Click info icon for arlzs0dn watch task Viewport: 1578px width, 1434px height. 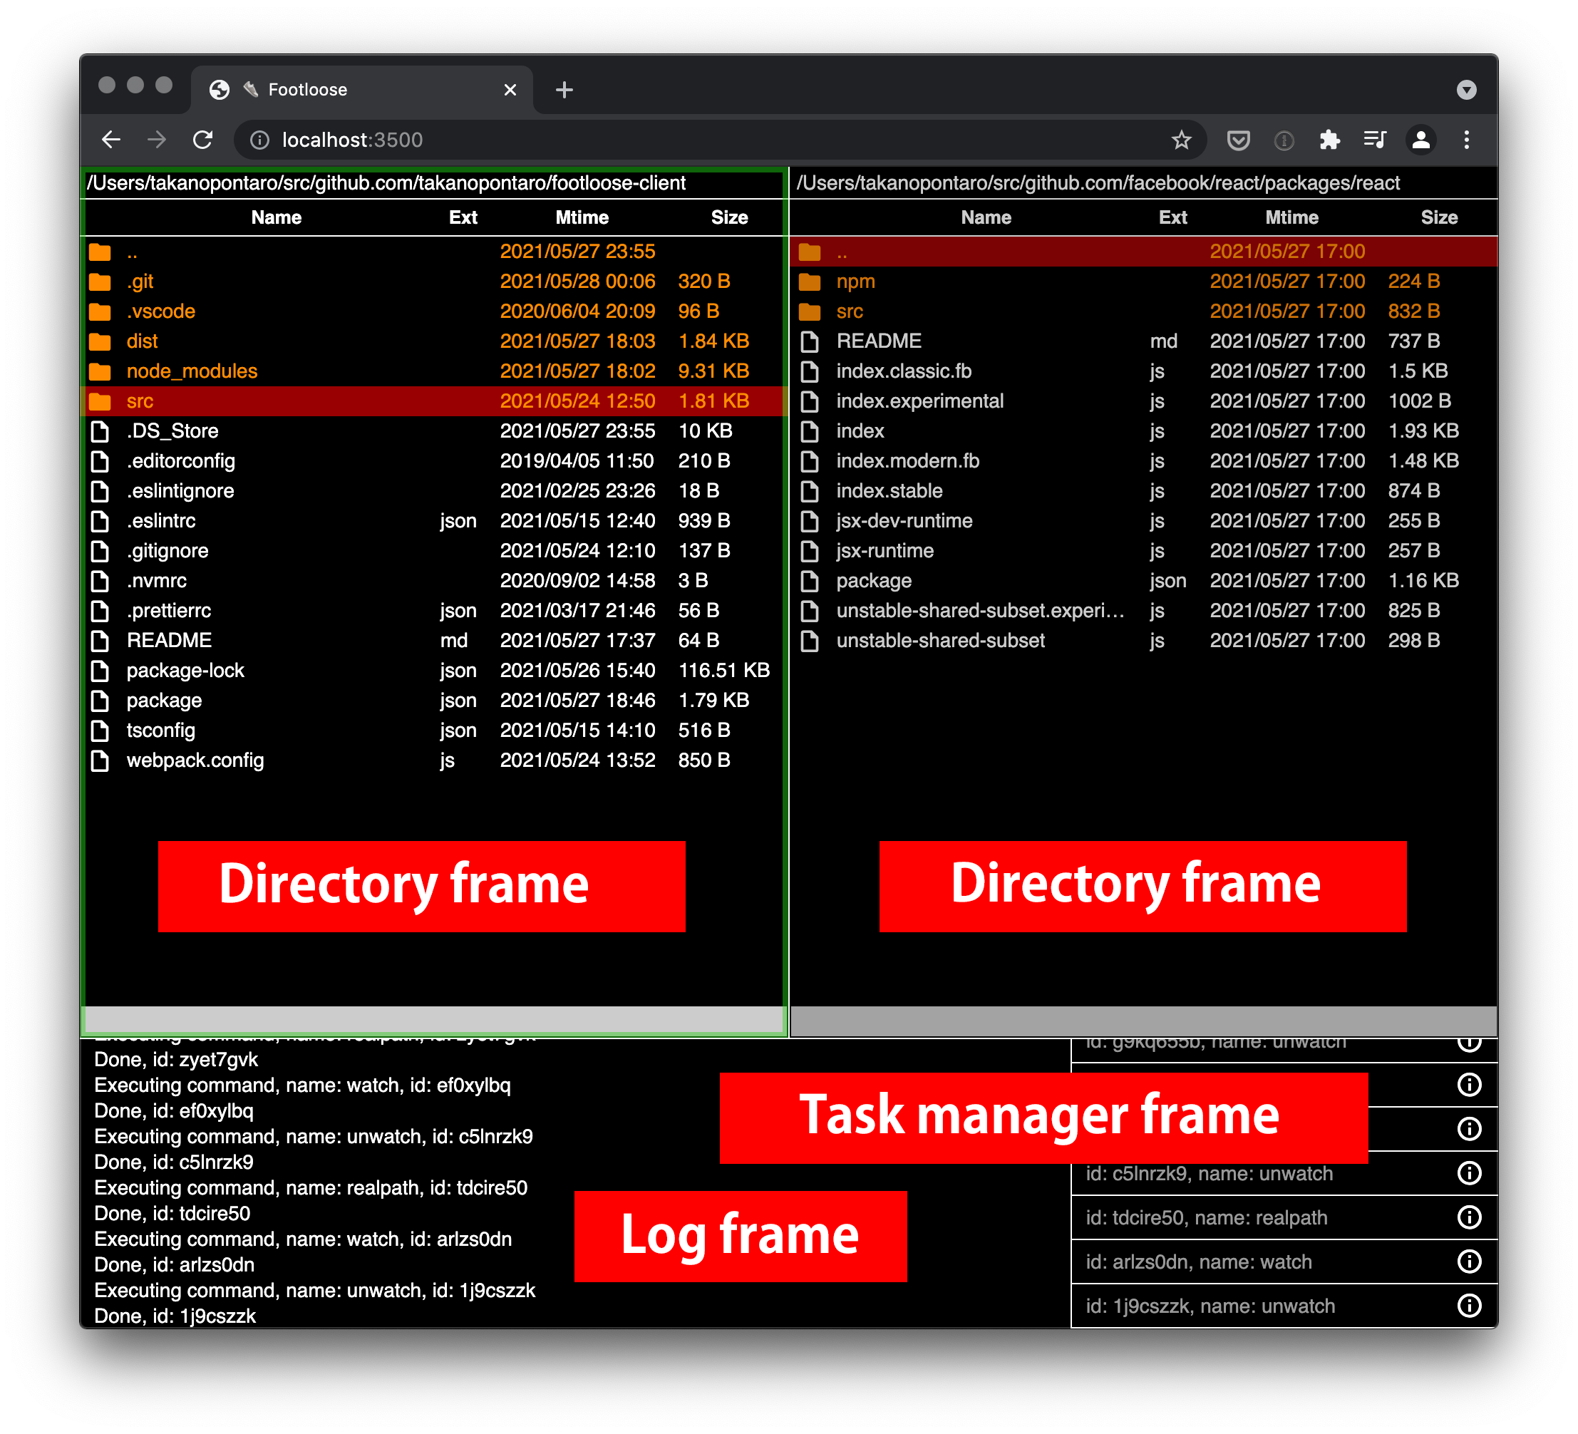(1468, 1261)
